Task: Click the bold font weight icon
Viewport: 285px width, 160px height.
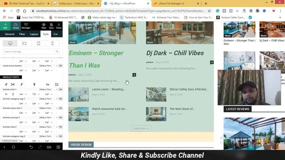Action: [x=34, y=84]
